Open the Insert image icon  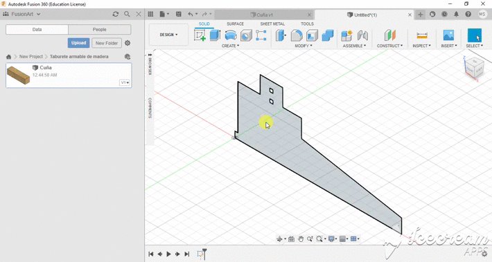coord(448,35)
